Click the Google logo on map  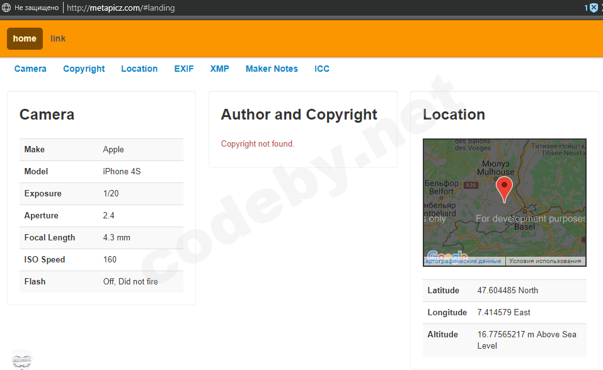[447, 255]
